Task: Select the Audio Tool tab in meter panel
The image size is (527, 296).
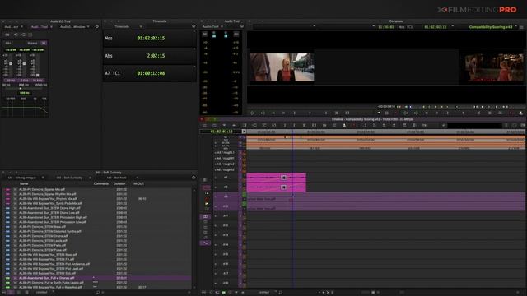Action: click(x=211, y=26)
